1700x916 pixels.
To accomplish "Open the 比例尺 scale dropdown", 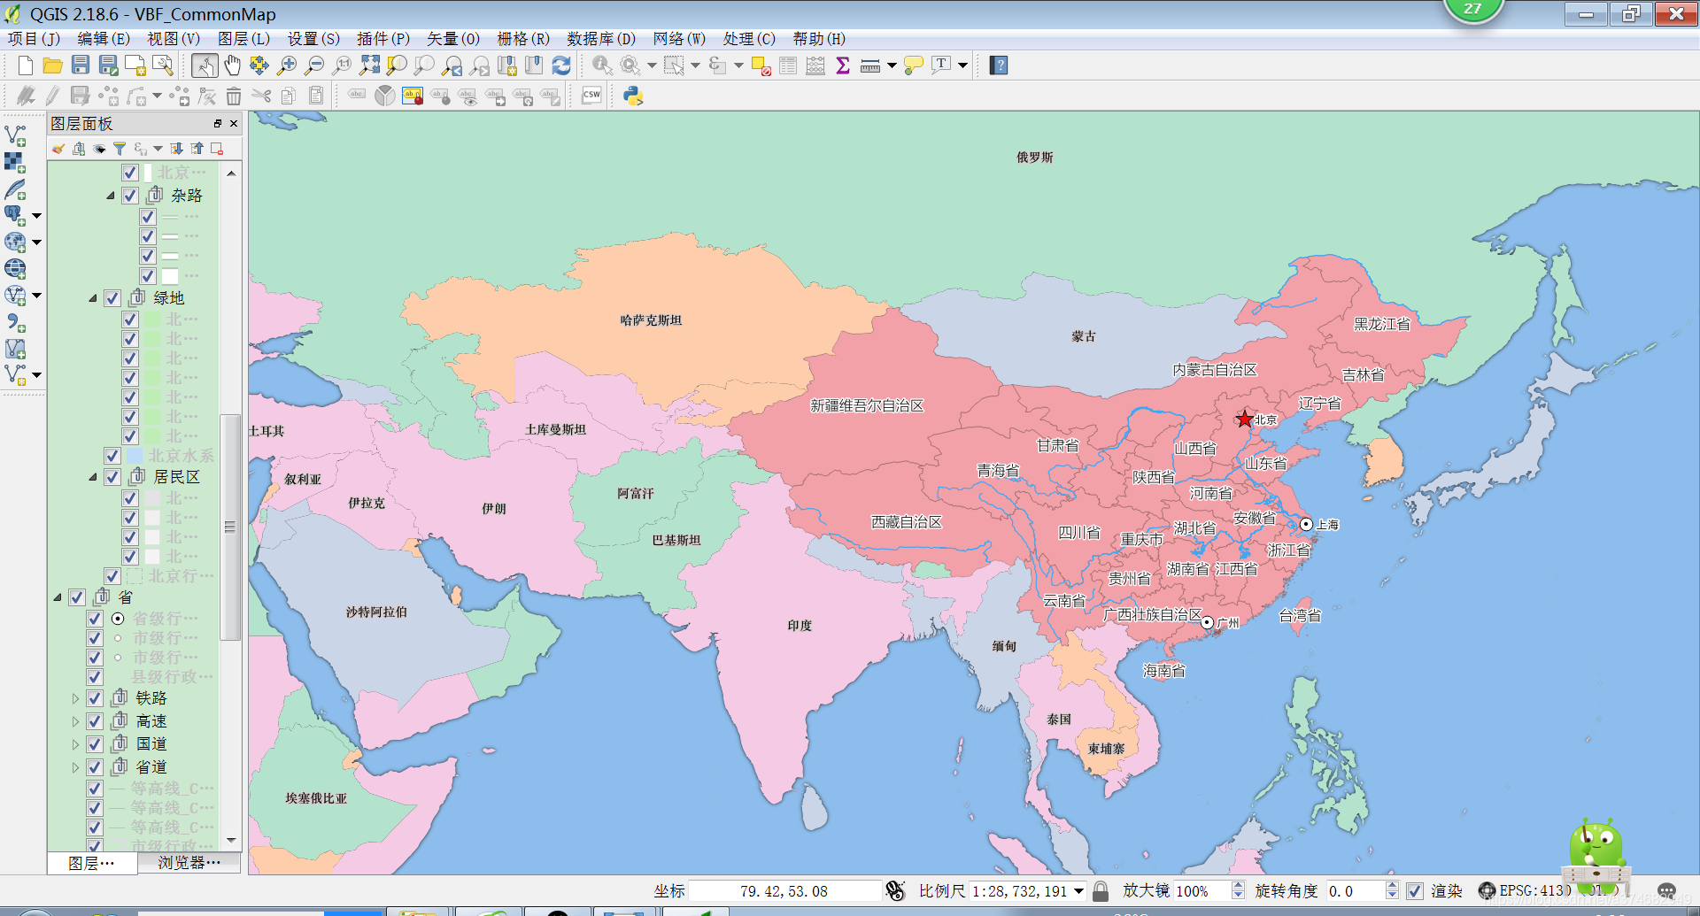I will coord(1078,891).
